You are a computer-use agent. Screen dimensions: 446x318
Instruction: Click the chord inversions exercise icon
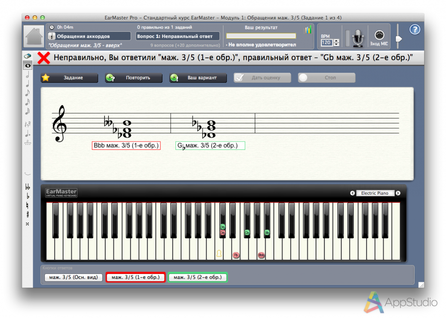[51, 36]
